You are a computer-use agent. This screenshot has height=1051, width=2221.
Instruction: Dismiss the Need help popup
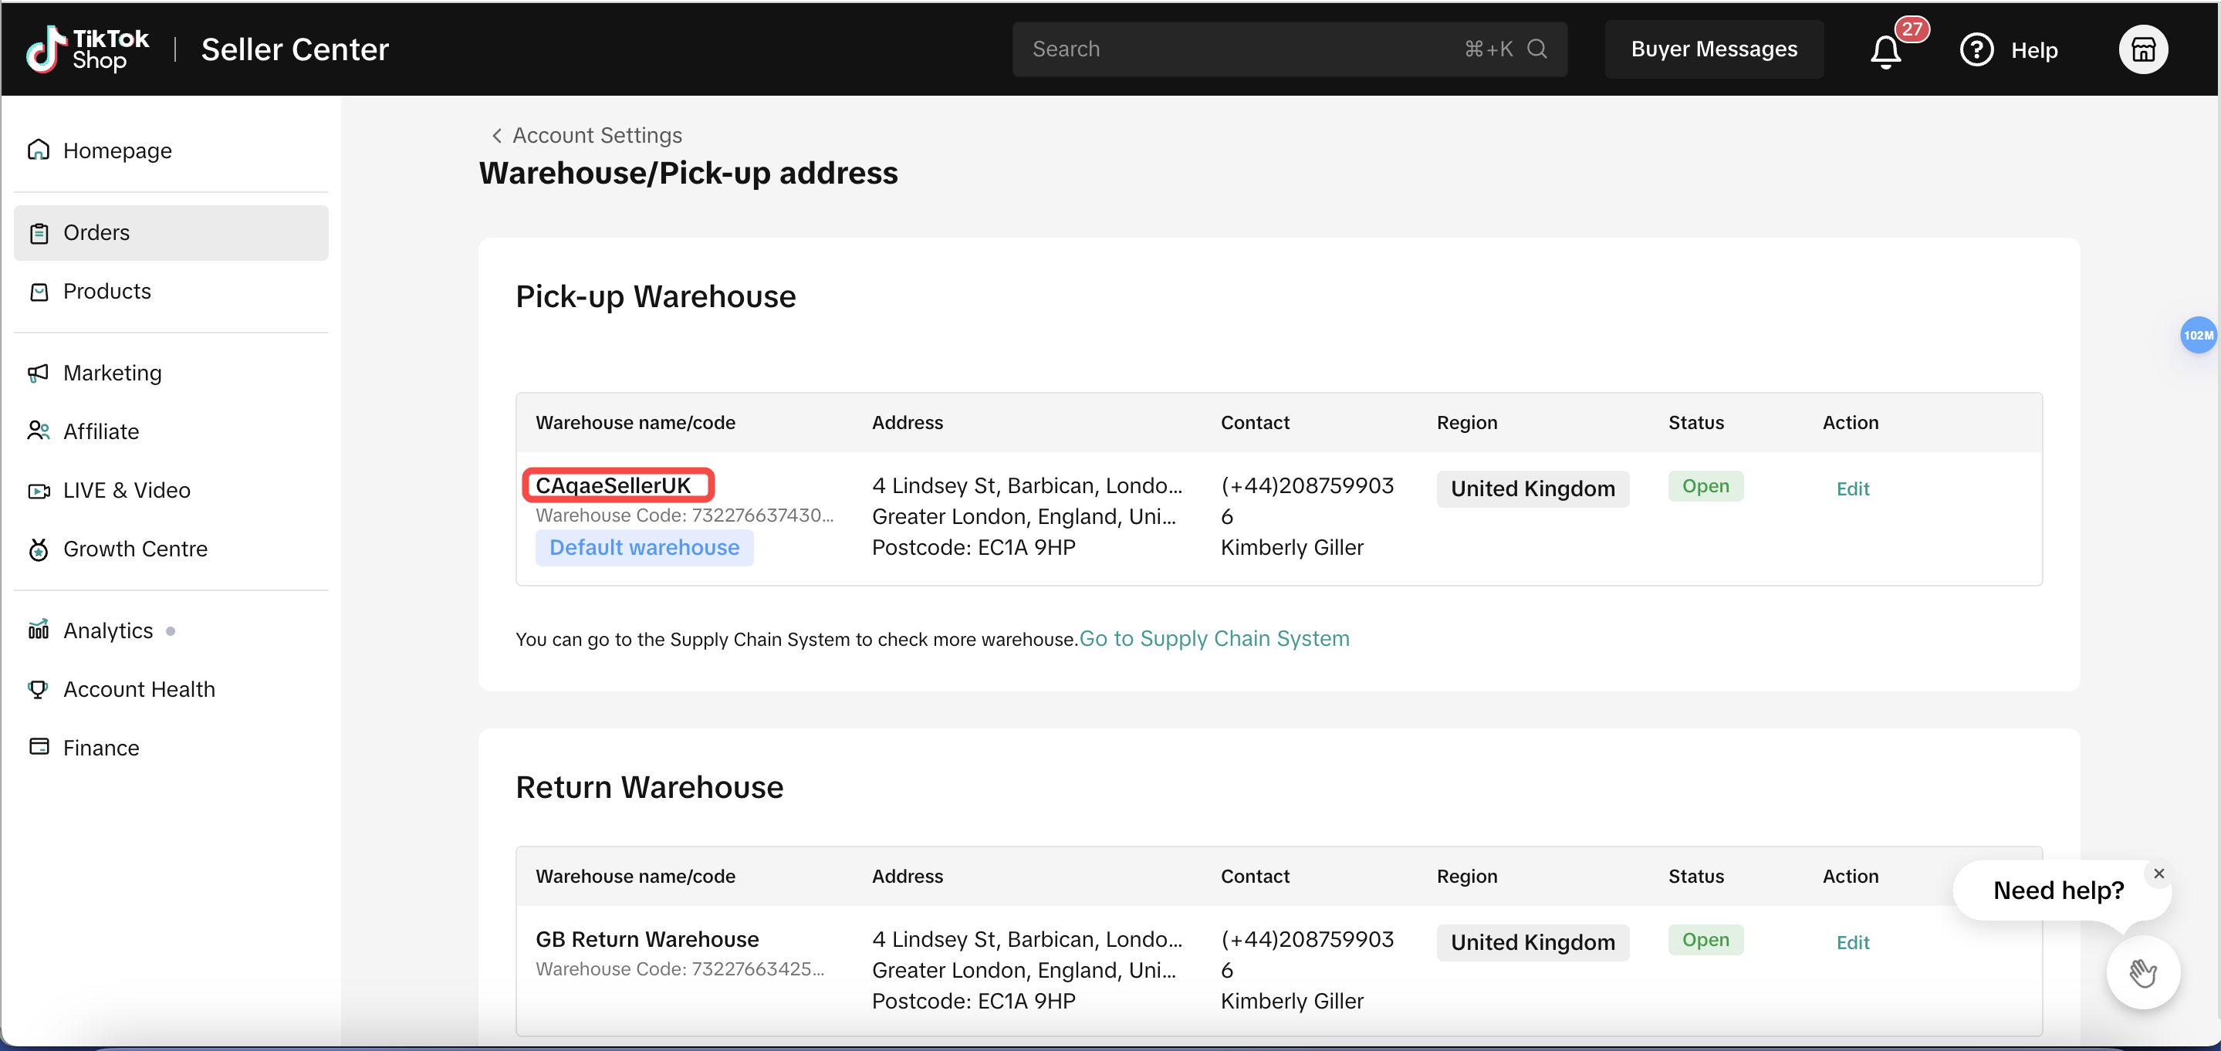coord(2159,874)
